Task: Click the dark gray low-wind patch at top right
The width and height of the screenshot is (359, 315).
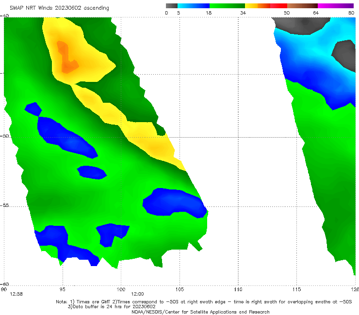Action: coord(302,25)
